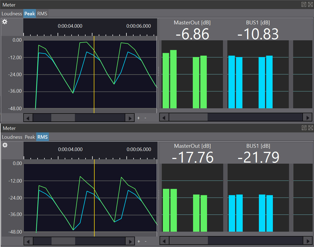Viewport: 314px width, 247px height.
Task: Zoom out the lower RMS graph with minus
Action: [146, 241]
